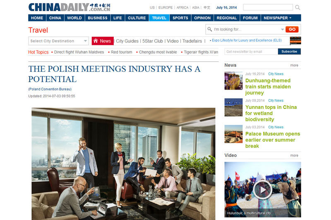Image resolution: width=331 pixels, height=220 pixels.
Task: Go to the Culture section
Action: click(x=137, y=18)
